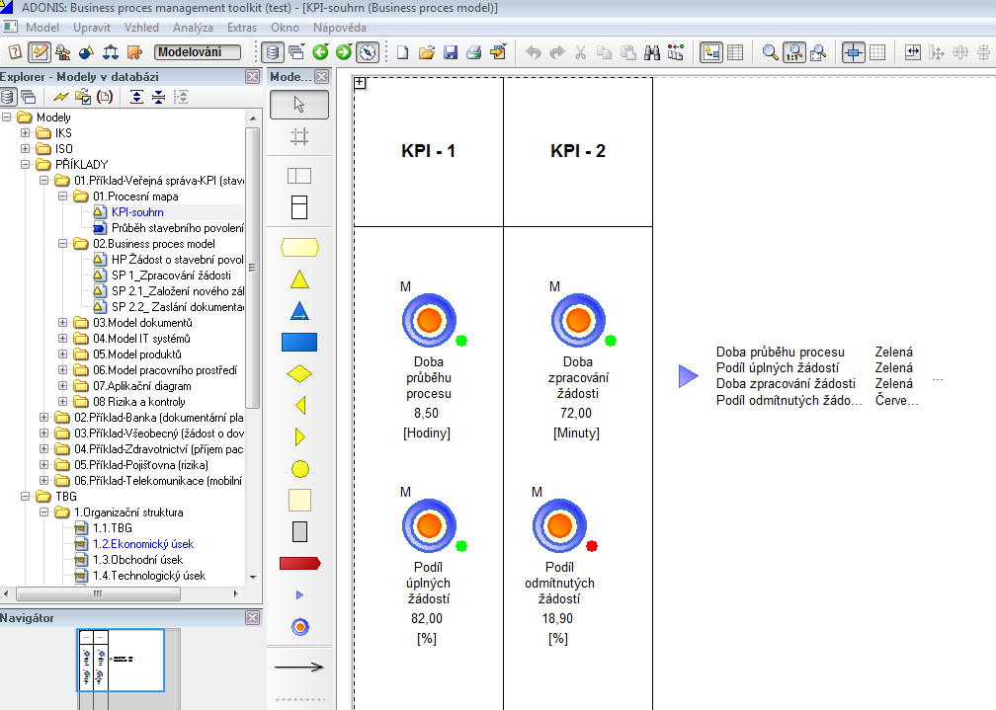Viewport: 996px width, 710px height.
Task: Select the performance indicator target palette icon
Action: tap(299, 627)
